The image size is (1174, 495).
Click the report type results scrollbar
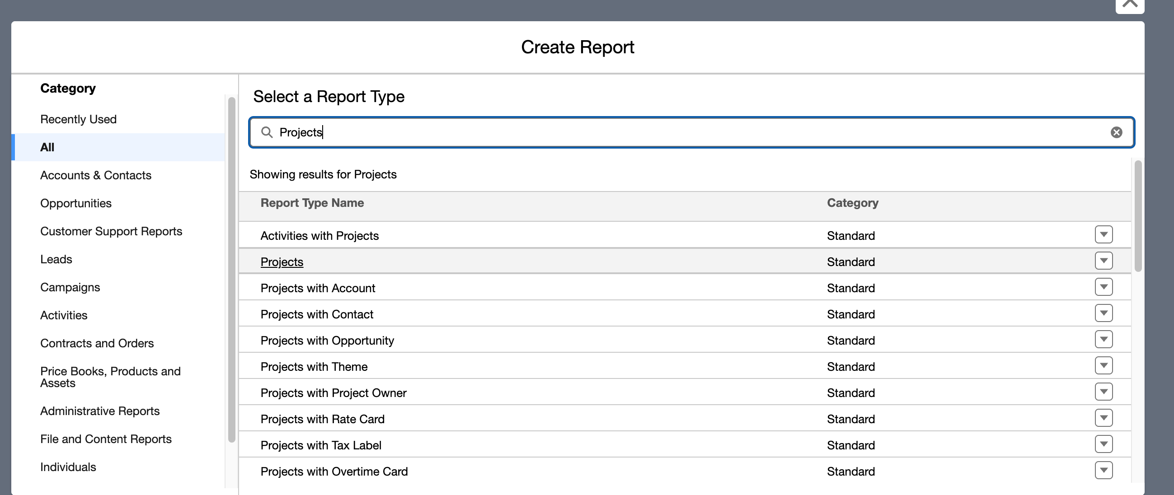click(x=1138, y=216)
